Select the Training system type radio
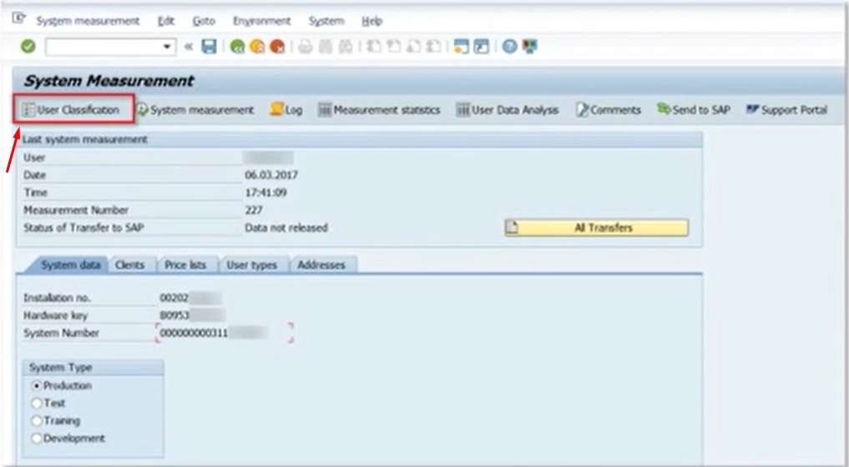 (36, 420)
